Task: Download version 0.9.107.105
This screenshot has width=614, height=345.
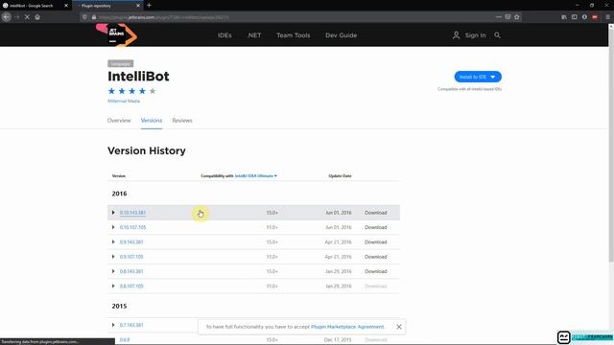Action: 375,257
